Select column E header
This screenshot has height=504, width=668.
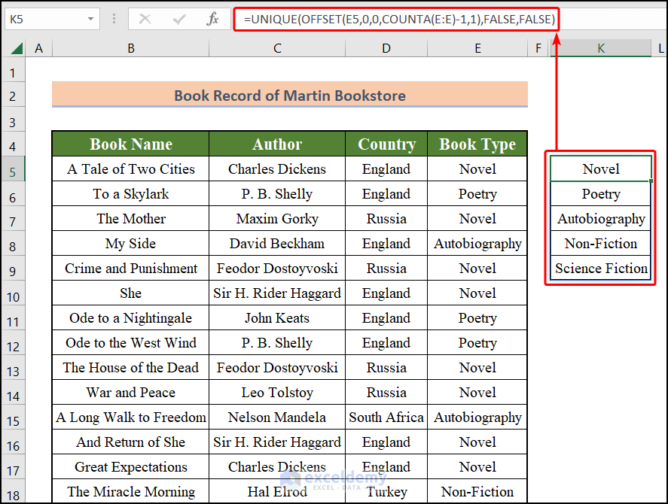[x=477, y=48]
